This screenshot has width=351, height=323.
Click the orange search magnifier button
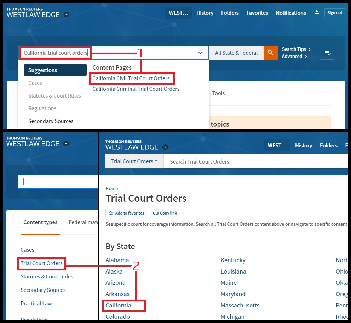(270, 53)
